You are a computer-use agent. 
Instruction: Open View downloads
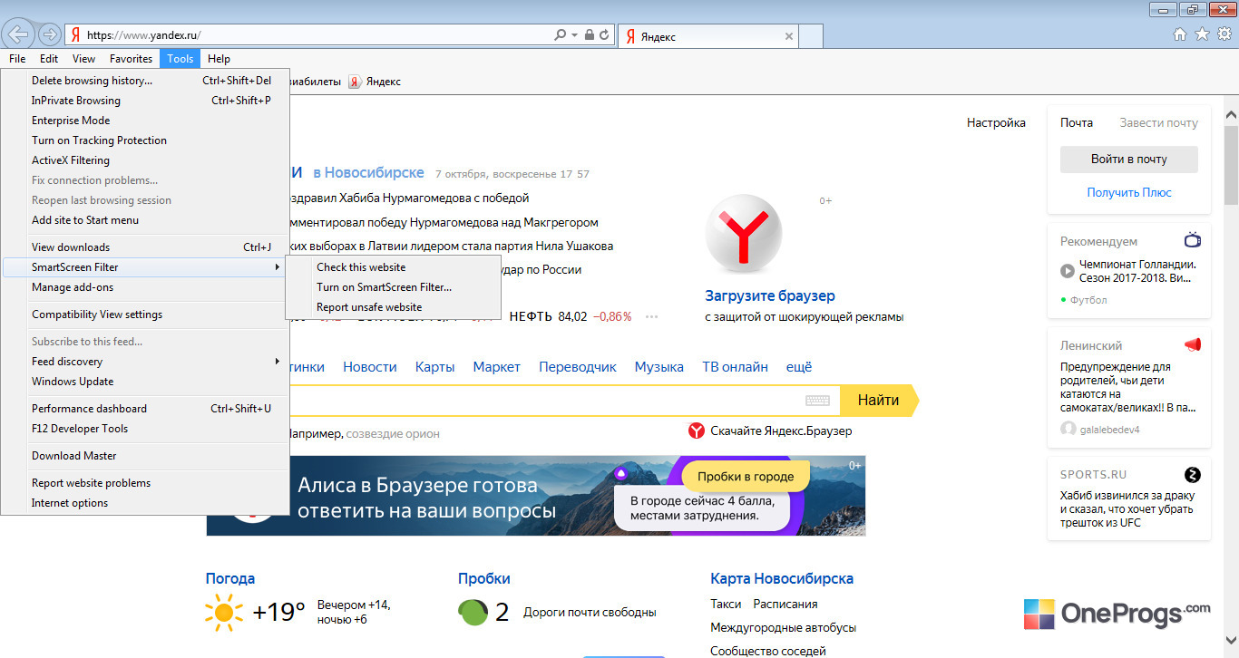pyautogui.click(x=145, y=247)
